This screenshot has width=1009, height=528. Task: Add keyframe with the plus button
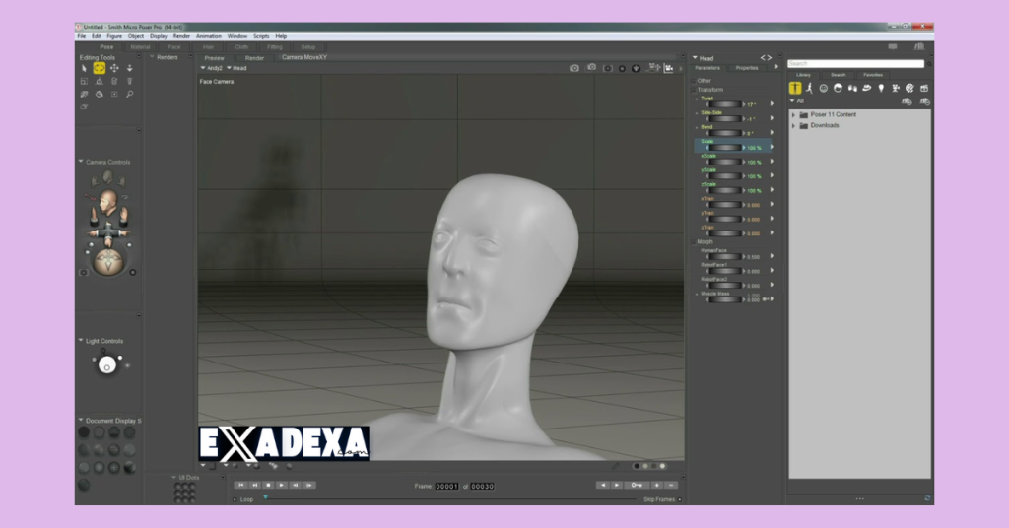click(657, 486)
